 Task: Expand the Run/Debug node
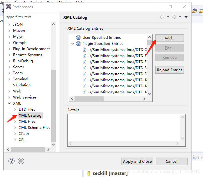click(9, 61)
